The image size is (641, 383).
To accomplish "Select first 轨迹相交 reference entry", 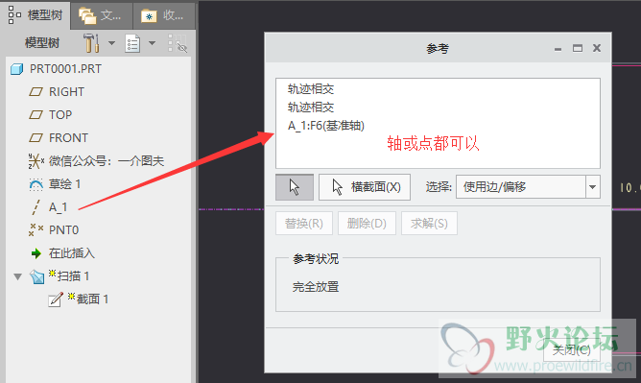I will click(311, 88).
